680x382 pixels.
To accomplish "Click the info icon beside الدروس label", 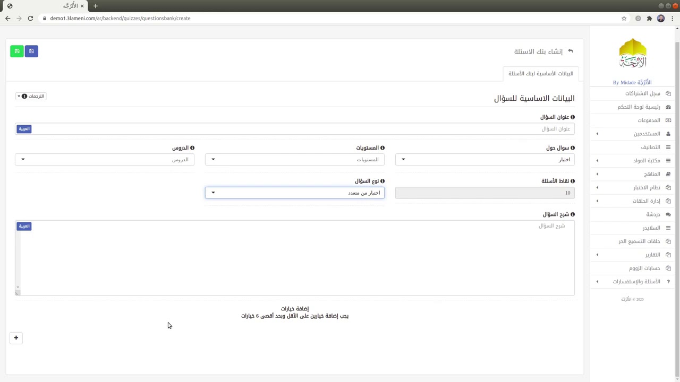I will tap(192, 148).
